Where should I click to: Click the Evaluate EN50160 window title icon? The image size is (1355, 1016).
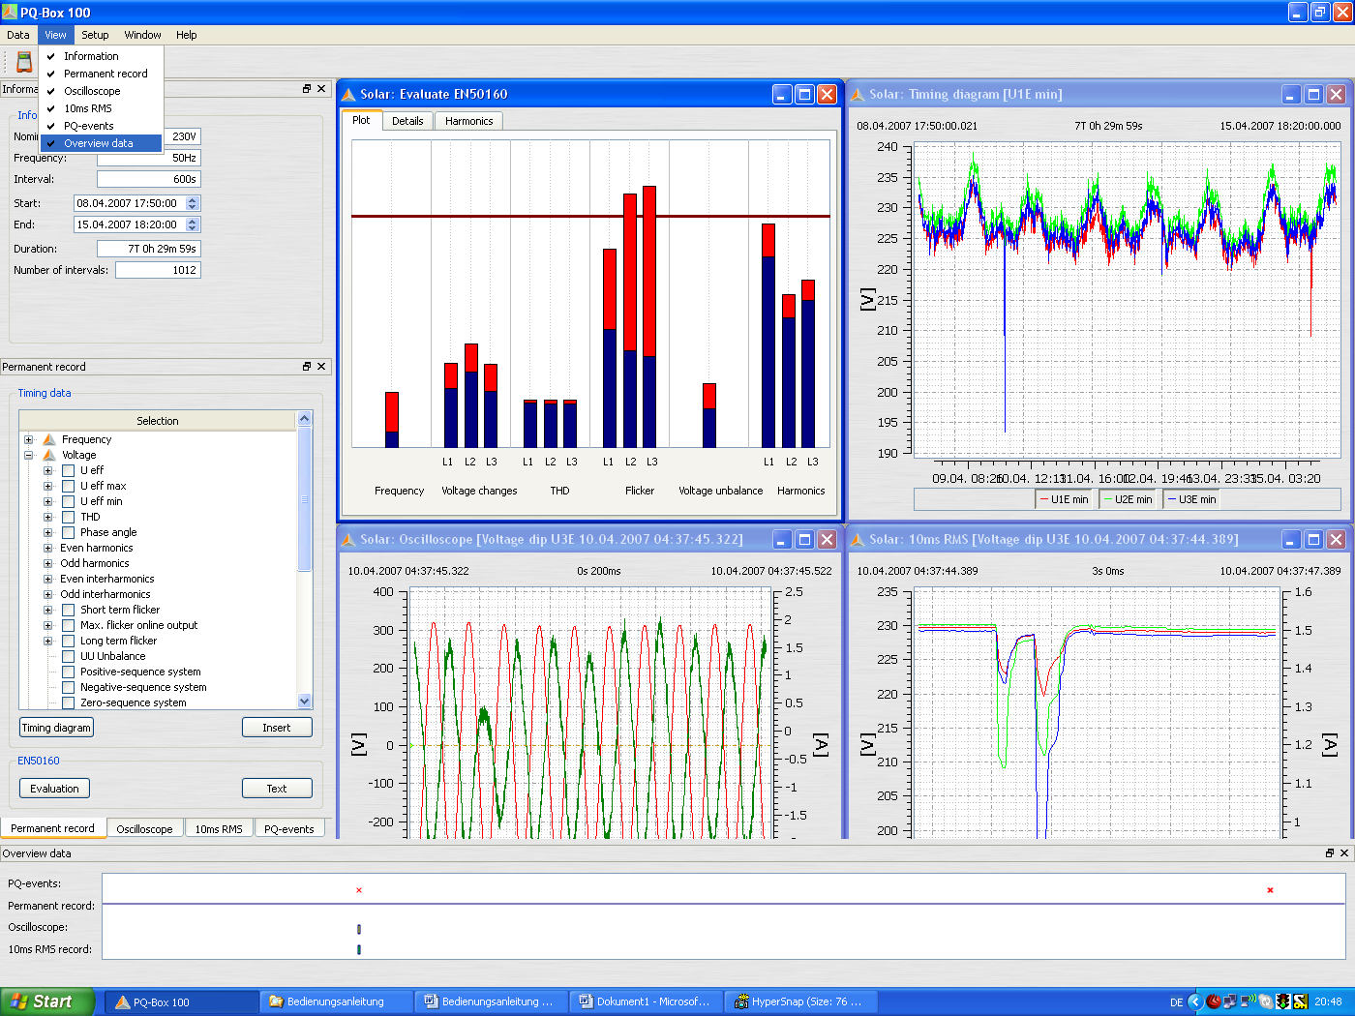348,95
